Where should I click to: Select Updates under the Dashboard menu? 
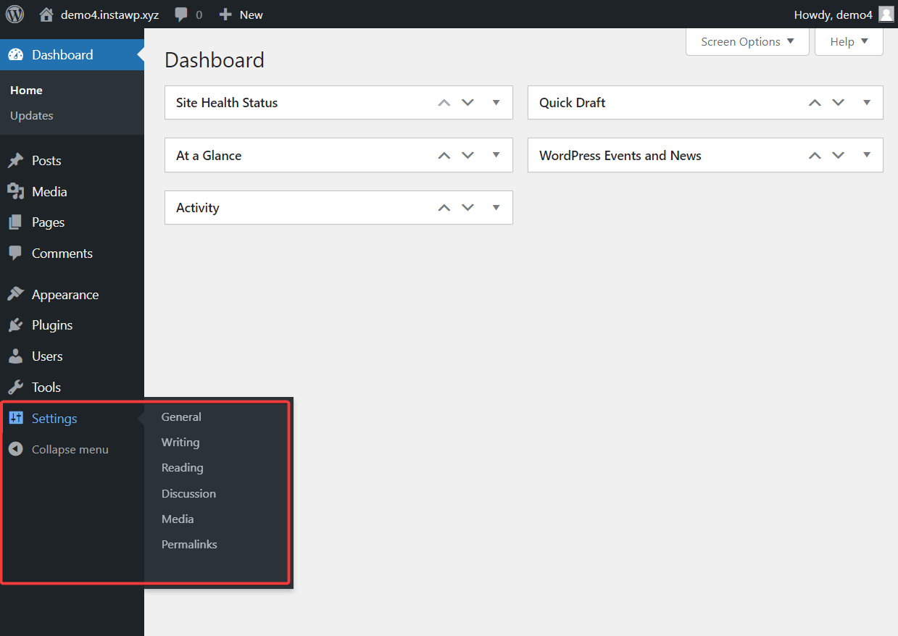point(33,115)
